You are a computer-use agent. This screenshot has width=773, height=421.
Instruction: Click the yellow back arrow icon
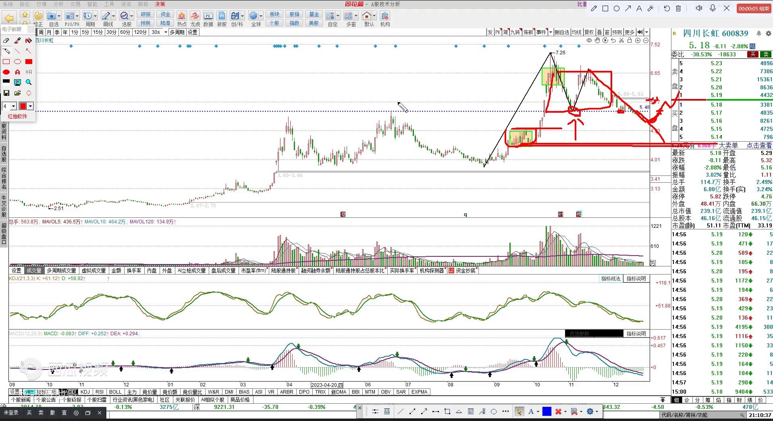(x=9, y=18)
